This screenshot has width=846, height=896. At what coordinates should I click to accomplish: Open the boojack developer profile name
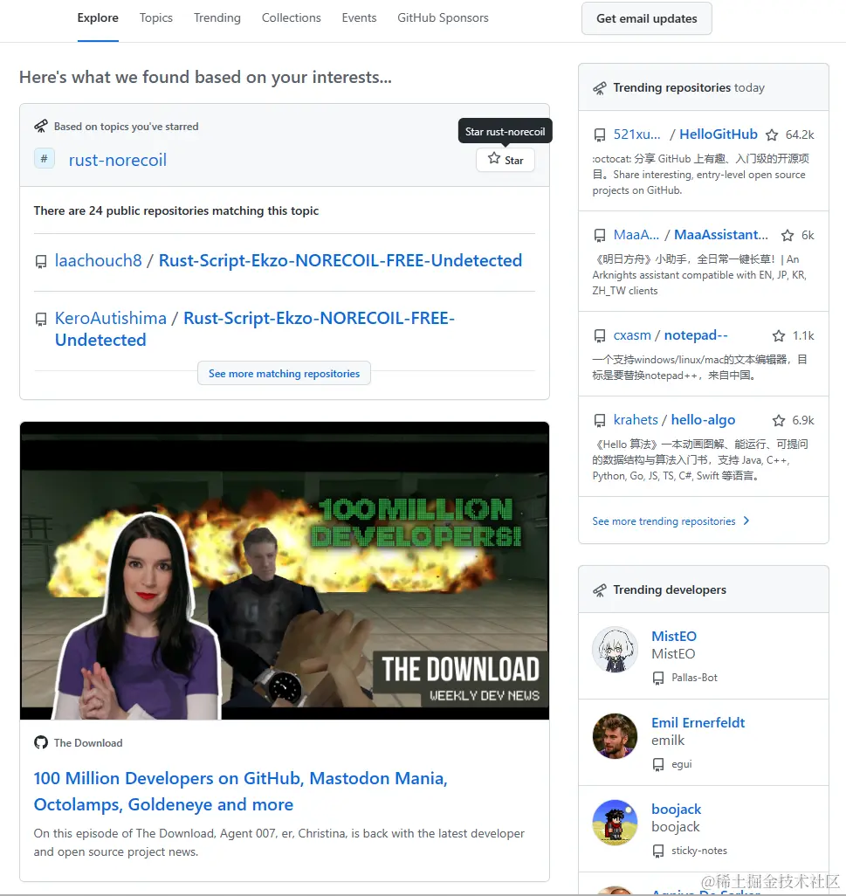tap(677, 810)
